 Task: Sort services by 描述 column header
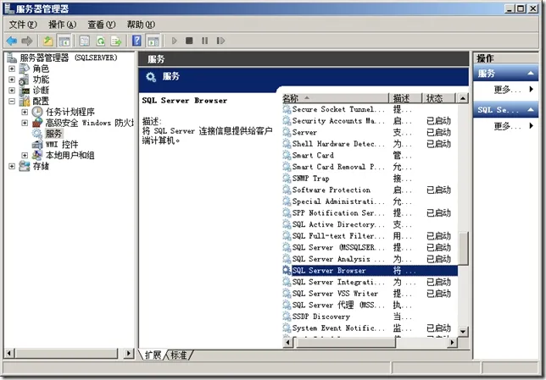point(405,98)
